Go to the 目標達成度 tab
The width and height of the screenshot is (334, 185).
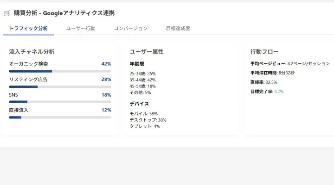coord(178,28)
